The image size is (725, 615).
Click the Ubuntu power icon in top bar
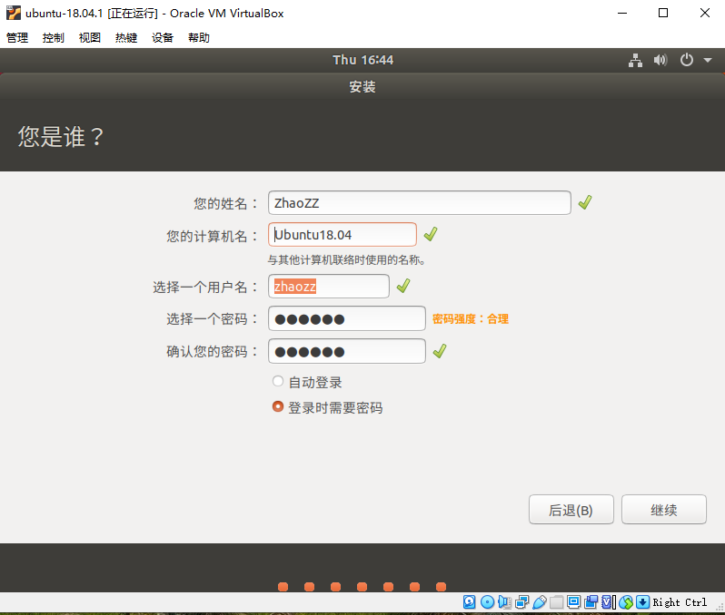coord(687,60)
